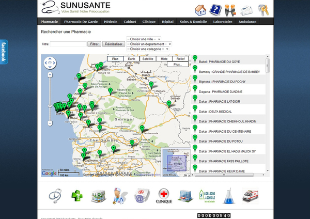Switch map to Relief view

[180, 59]
